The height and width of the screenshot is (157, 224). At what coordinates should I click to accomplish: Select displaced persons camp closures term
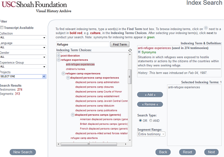[x=94, y=87]
